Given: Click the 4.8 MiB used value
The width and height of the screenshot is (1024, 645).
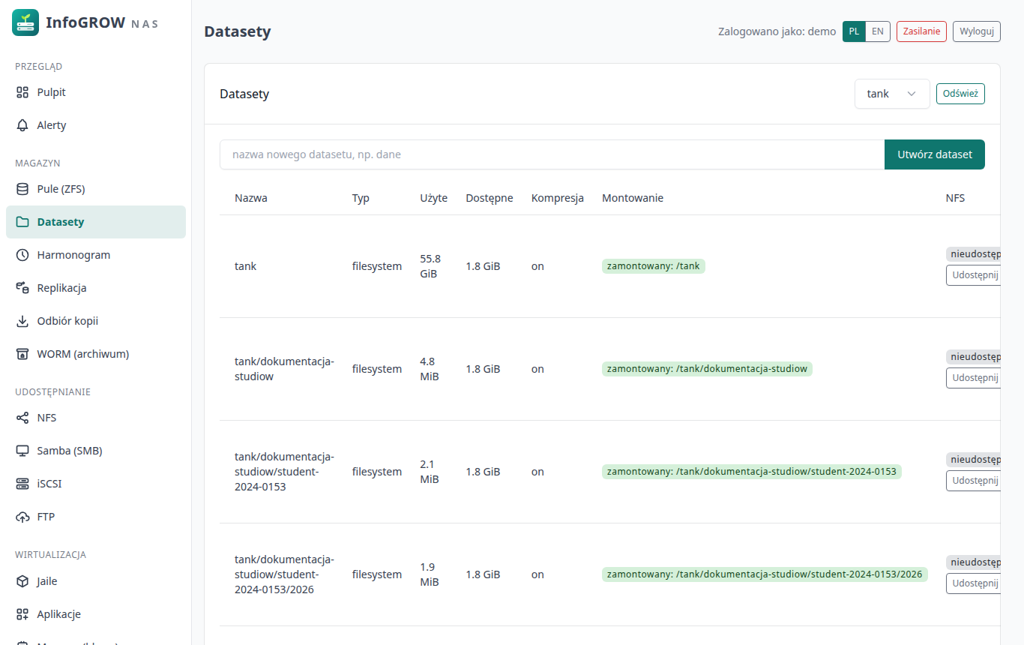Looking at the screenshot, I should coord(430,369).
